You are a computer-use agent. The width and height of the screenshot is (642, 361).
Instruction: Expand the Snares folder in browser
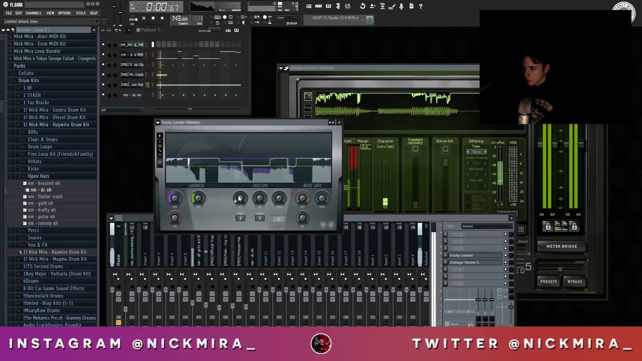click(35, 238)
